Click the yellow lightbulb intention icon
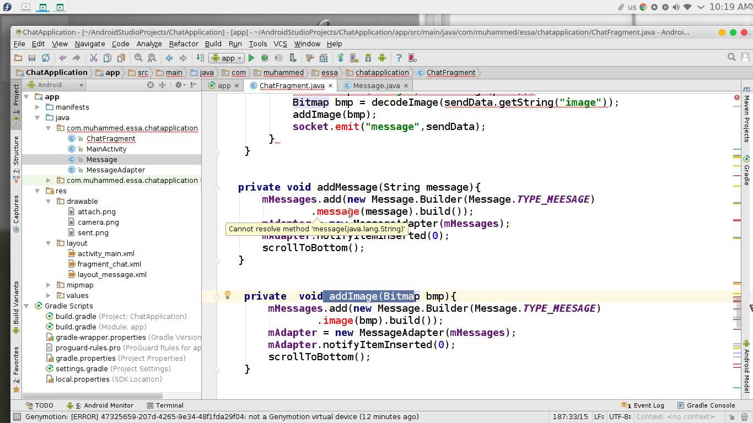 pyautogui.click(x=228, y=296)
